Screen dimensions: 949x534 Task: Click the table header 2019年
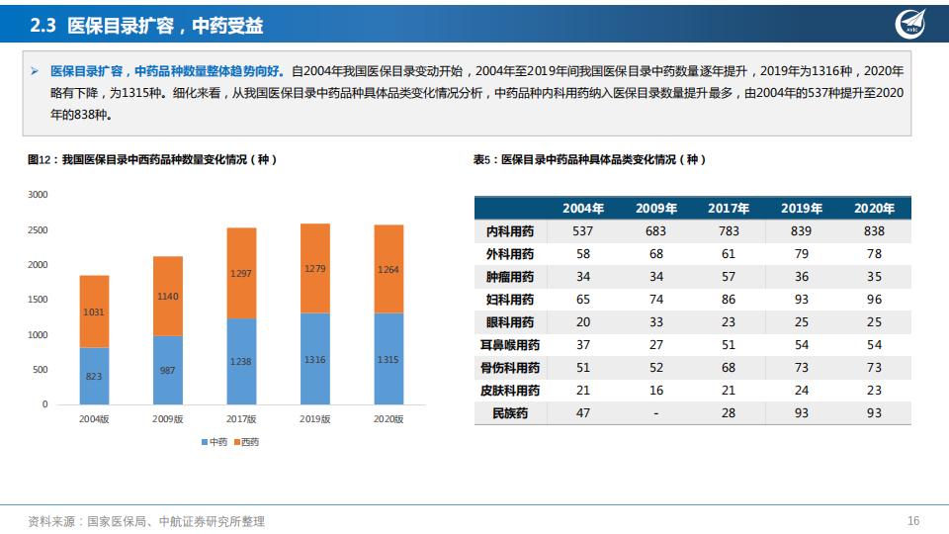tap(802, 209)
